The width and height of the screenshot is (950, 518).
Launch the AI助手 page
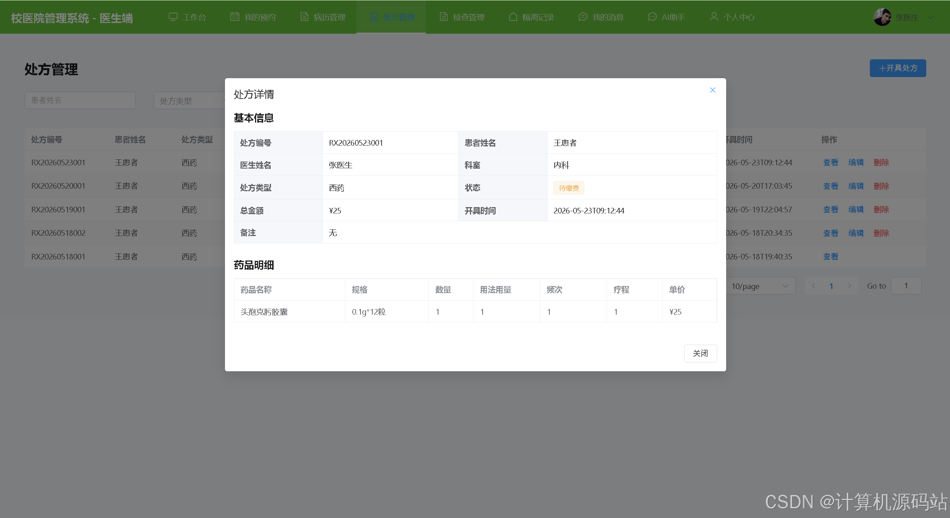coord(666,17)
